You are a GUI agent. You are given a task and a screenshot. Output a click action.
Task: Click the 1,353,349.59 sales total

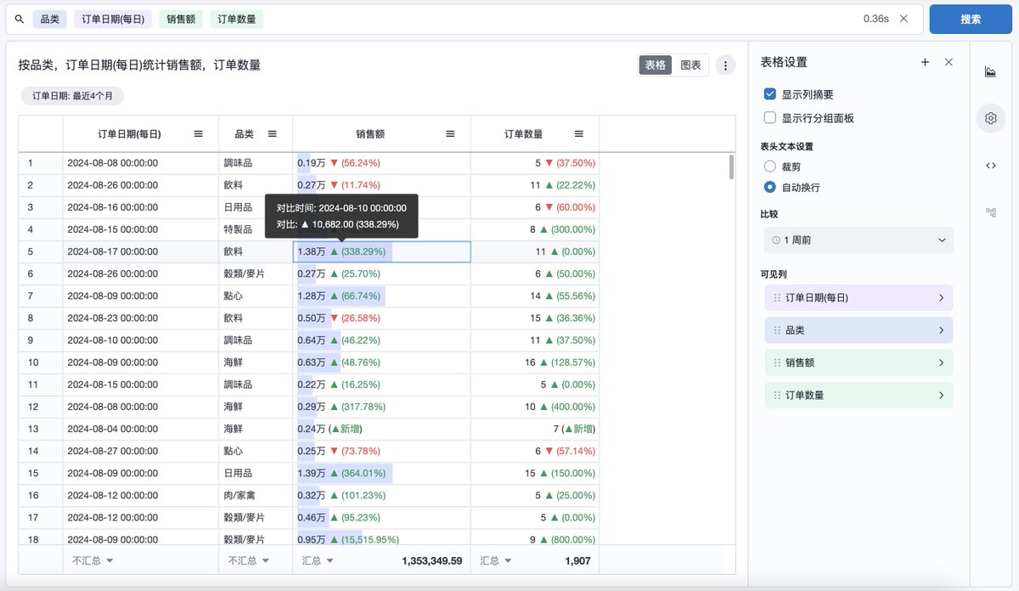point(432,560)
